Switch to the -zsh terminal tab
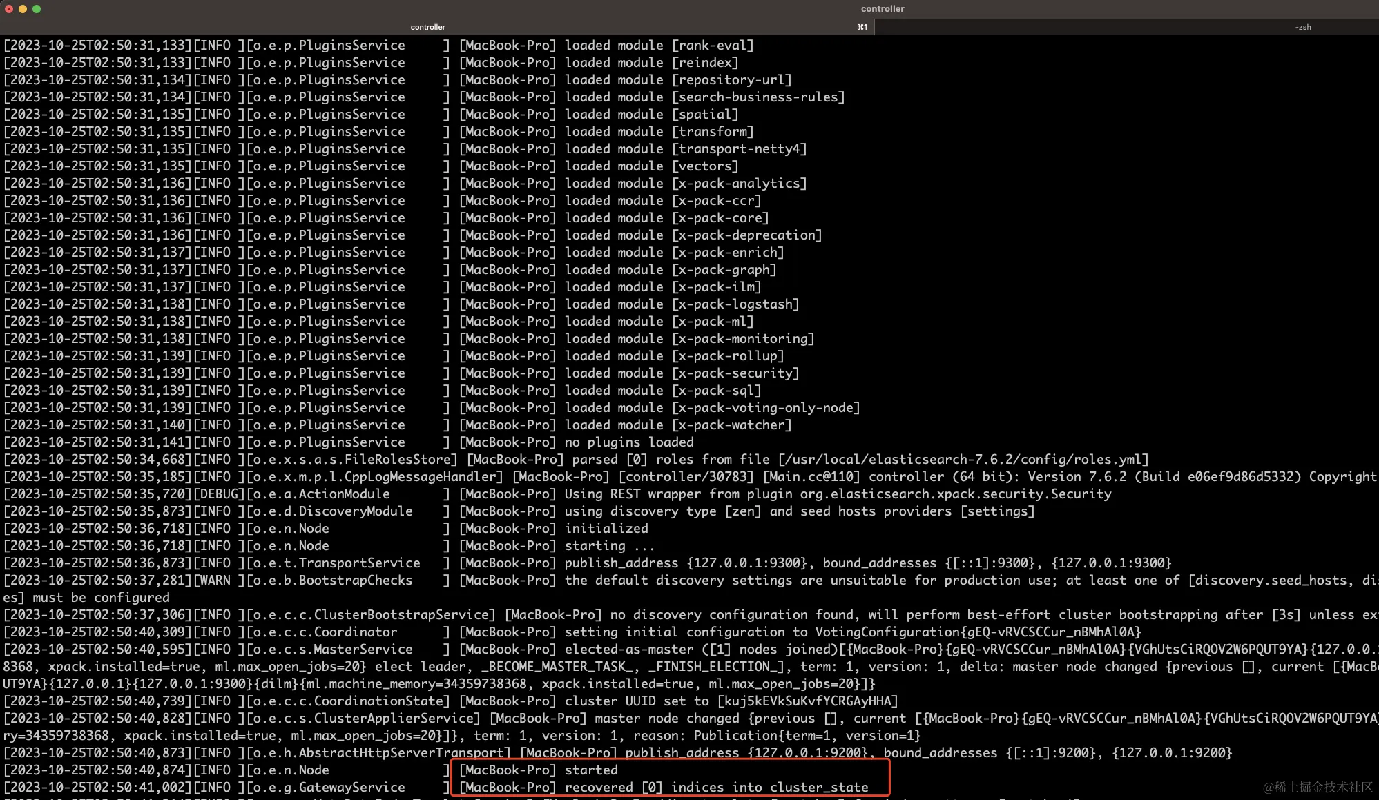This screenshot has height=800, width=1379. [1302, 27]
